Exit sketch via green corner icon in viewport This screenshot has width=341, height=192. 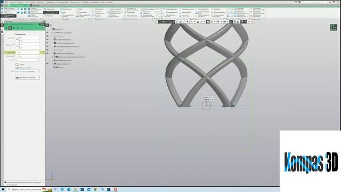pyautogui.click(x=334, y=27)
